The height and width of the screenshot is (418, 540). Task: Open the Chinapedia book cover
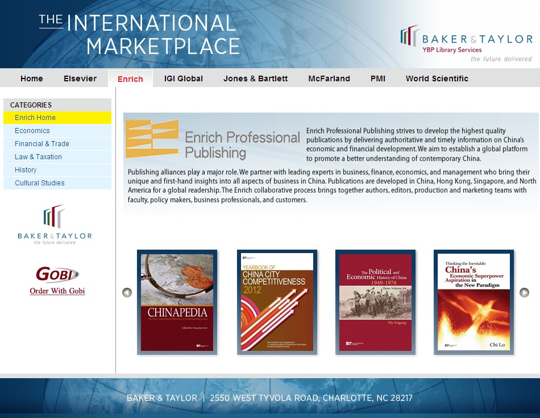pos(177,302)
